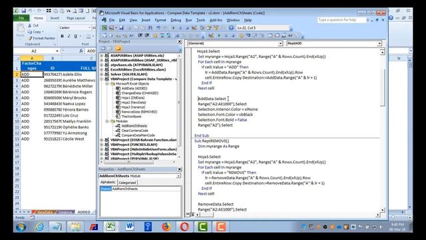Click the Break pause icon in Standard toolbar
The height and width of the screenshot is (240, 426).
pos(180,28)
